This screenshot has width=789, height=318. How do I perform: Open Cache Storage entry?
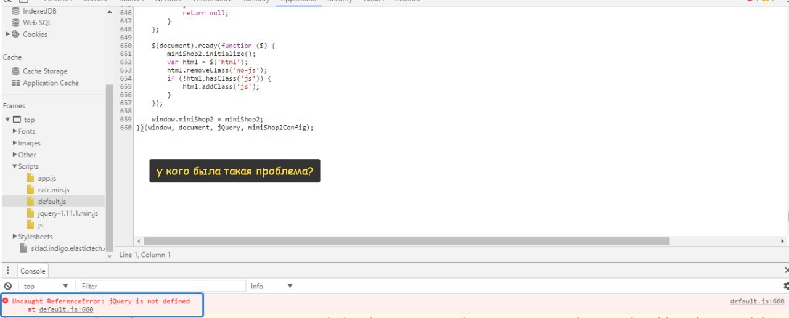coord(45,71)
